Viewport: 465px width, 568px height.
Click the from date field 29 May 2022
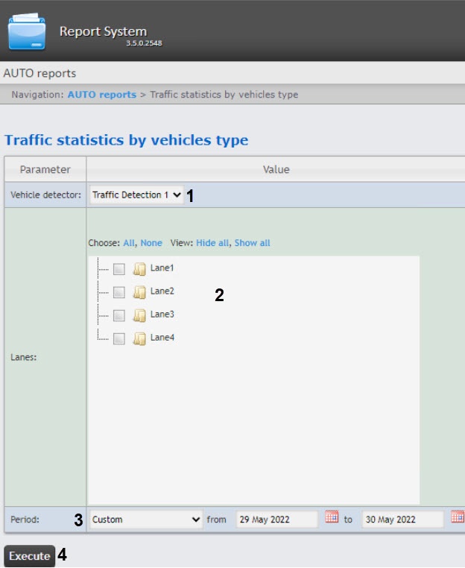pos(276,520)
